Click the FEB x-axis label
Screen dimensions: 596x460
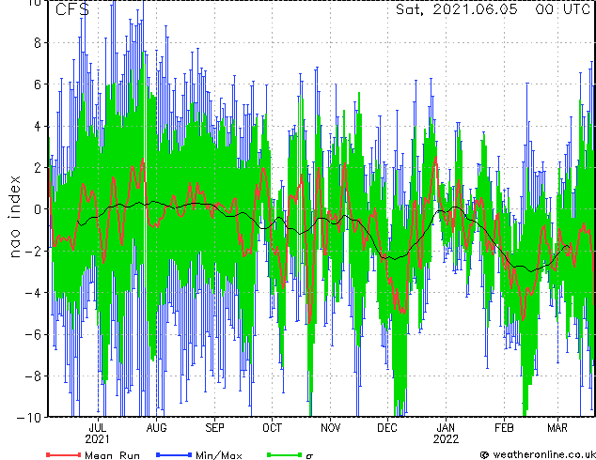point(504,428)
